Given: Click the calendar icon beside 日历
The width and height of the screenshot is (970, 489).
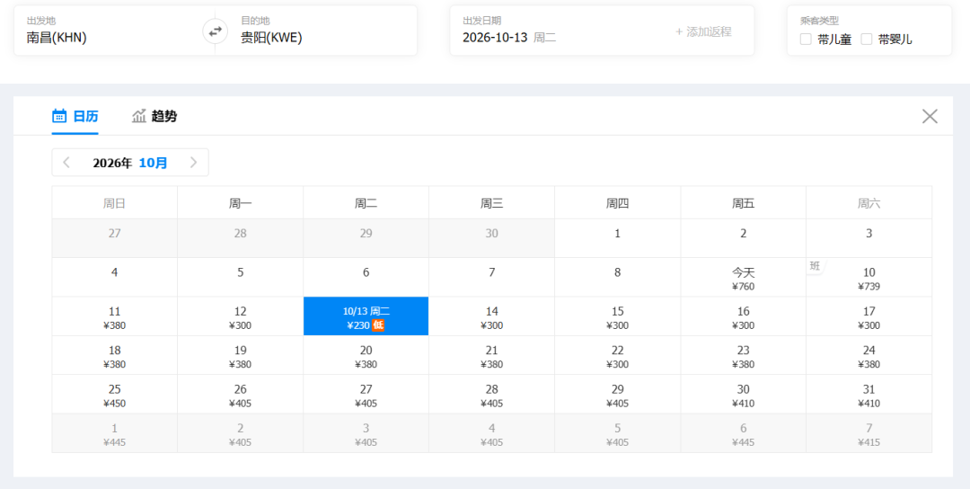Looking at the screenshot, I should click(59, 116).
